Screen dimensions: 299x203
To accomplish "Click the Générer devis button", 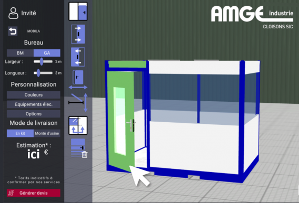I will coord(34,193).
